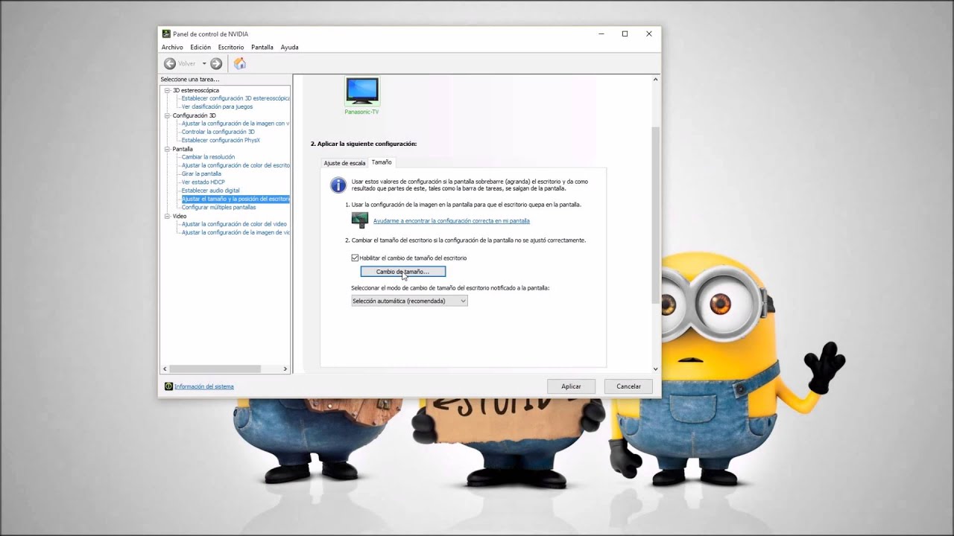The image size is (954, 536).
Task: Disable Habilitar el cambio de tamaño checkbox
Action: pyautogui.click(x=355, y=258)
